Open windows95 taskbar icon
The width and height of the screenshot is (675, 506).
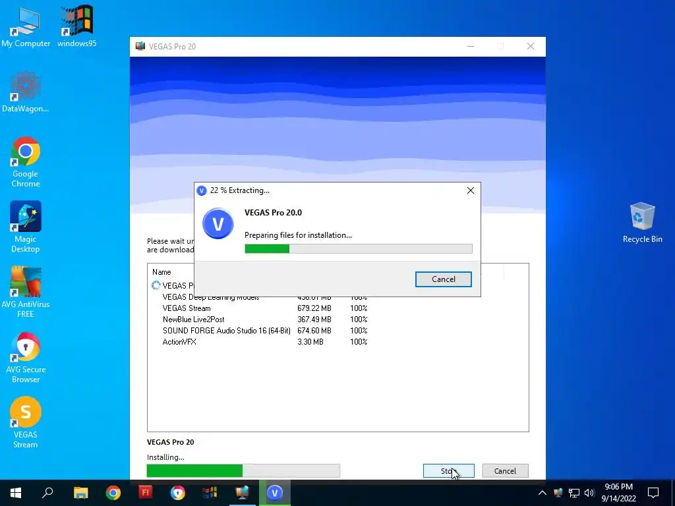(210, 493)
